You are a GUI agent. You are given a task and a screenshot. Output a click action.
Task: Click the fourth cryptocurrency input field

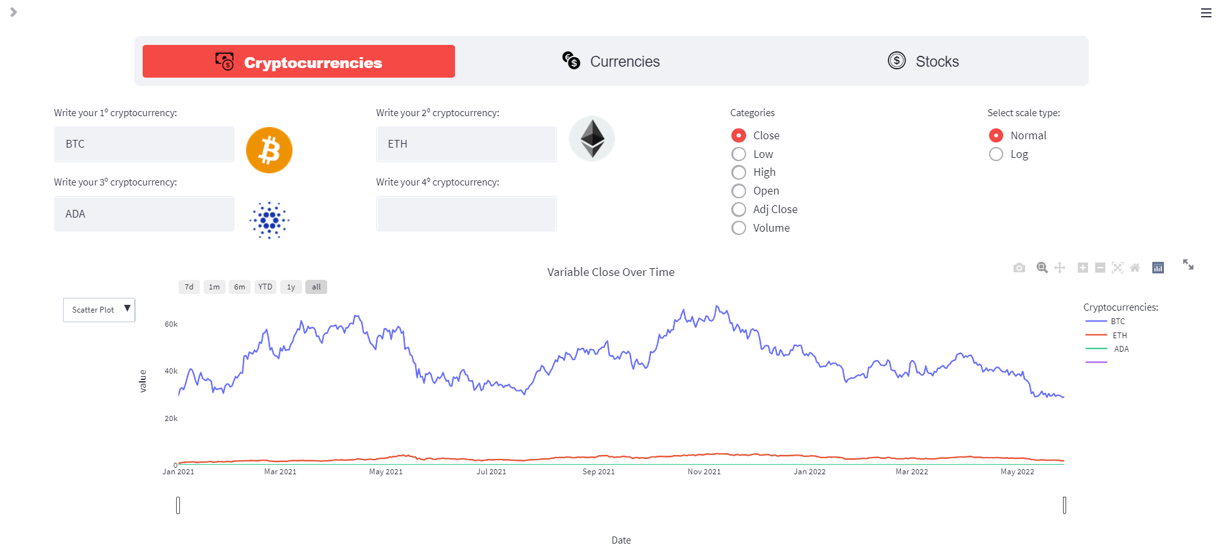[466, 213]
